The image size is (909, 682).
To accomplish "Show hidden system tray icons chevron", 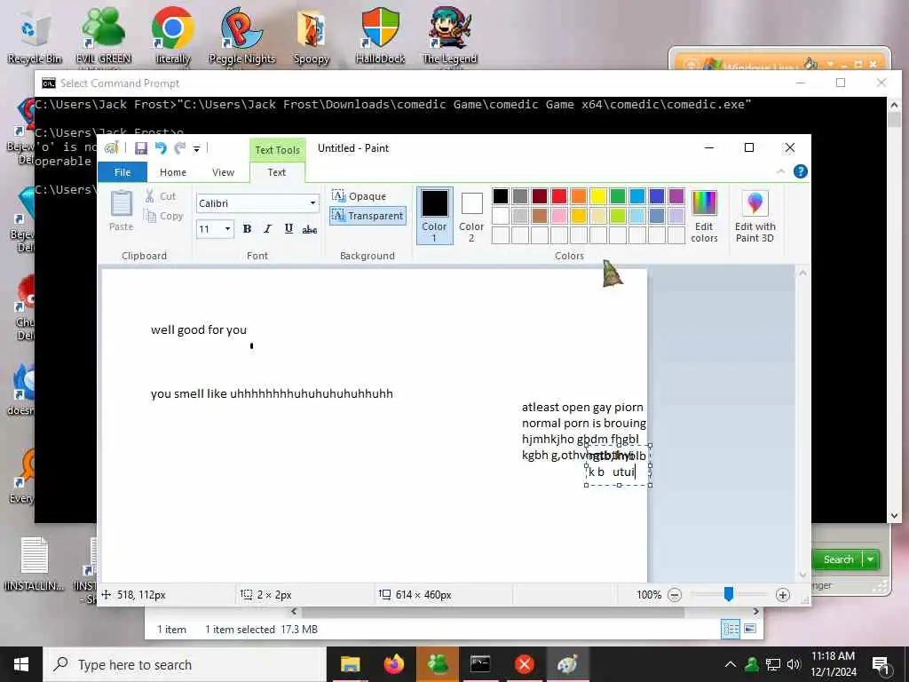I will [x=731, y=664].
